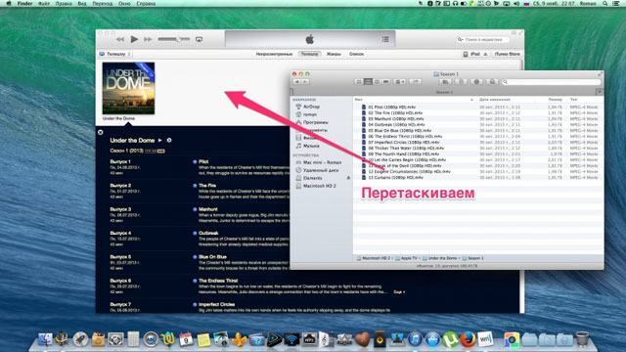Viewport: 626px width, 352px height.
Task: Click the Under the Dome cover thumbnail
Action: tap(128, 88)
